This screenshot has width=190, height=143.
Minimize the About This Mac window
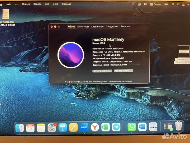coord(55,27)
